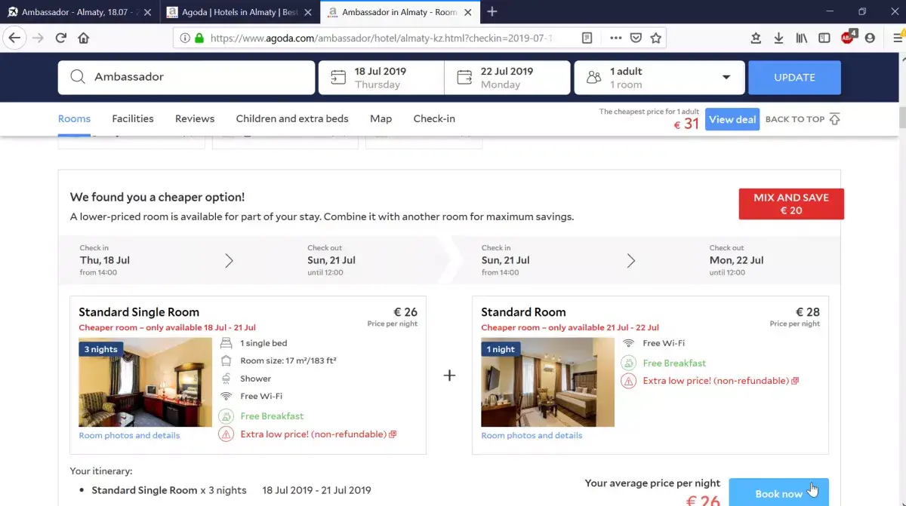Open check-in date 18 Jul 2019 picker

[381, 78]
